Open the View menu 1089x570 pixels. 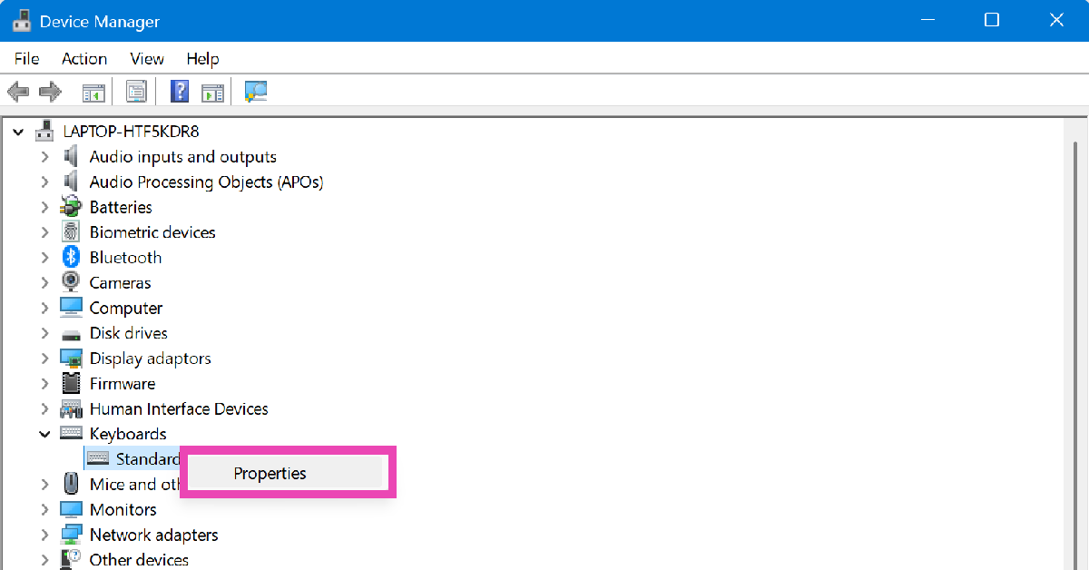pyautogui.click(x=147, y=58)
